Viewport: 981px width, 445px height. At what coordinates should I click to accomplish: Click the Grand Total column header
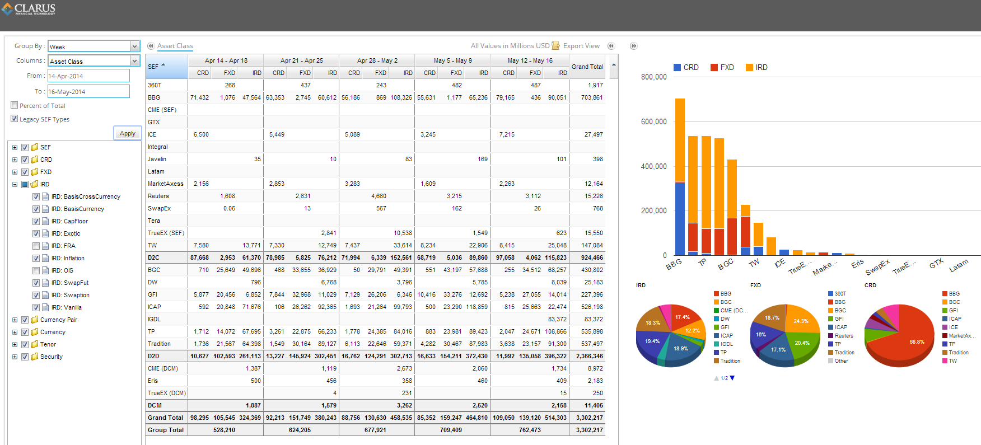pyautogui.click(x=587, y=67)
